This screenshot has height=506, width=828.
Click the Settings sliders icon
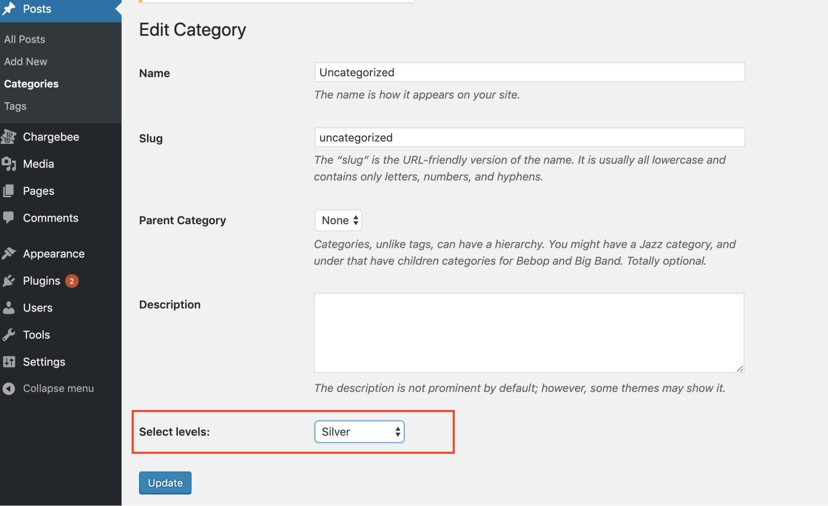click(x=9, y=362)
